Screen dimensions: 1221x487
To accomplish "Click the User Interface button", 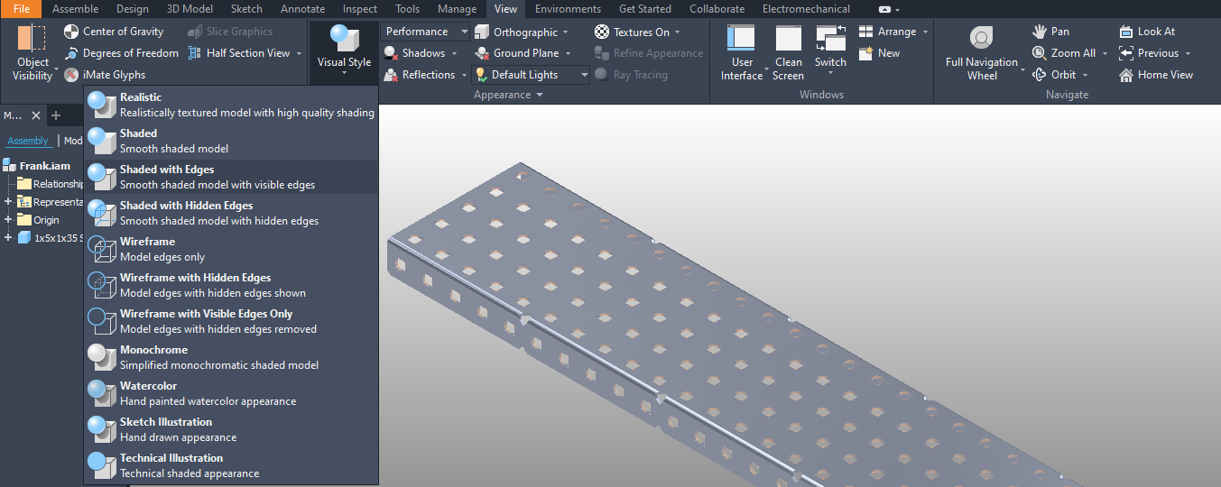I will coord(742,53).
